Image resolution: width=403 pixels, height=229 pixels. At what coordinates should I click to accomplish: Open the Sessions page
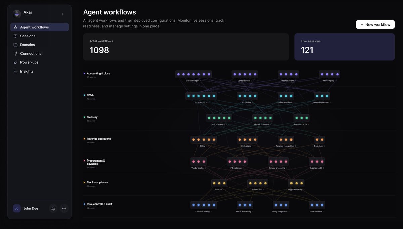pos(40,36)
